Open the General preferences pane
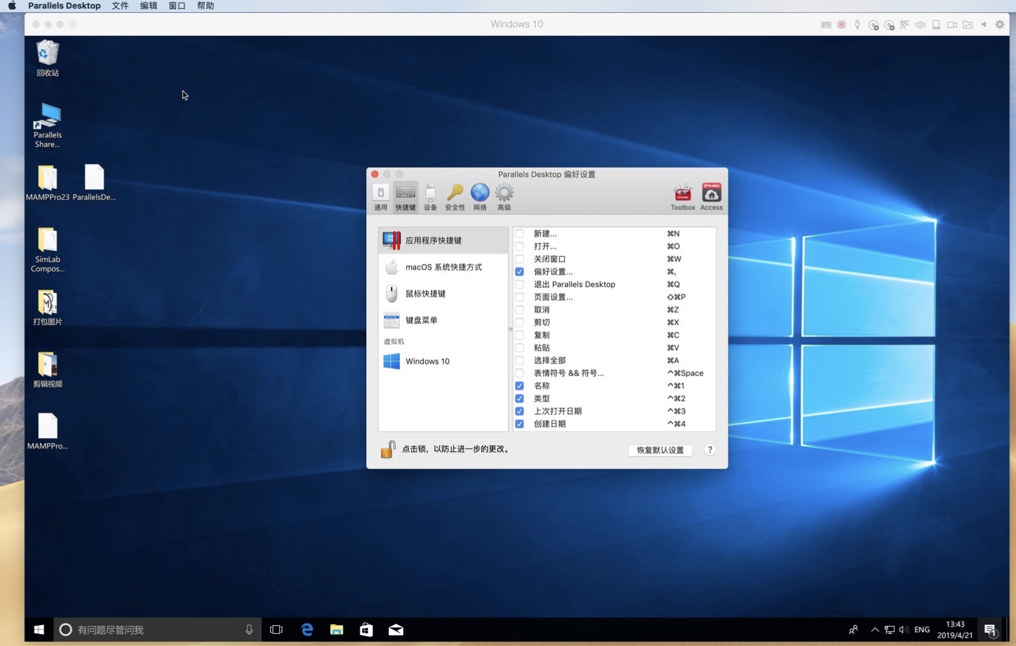 [x=380, y=197]
